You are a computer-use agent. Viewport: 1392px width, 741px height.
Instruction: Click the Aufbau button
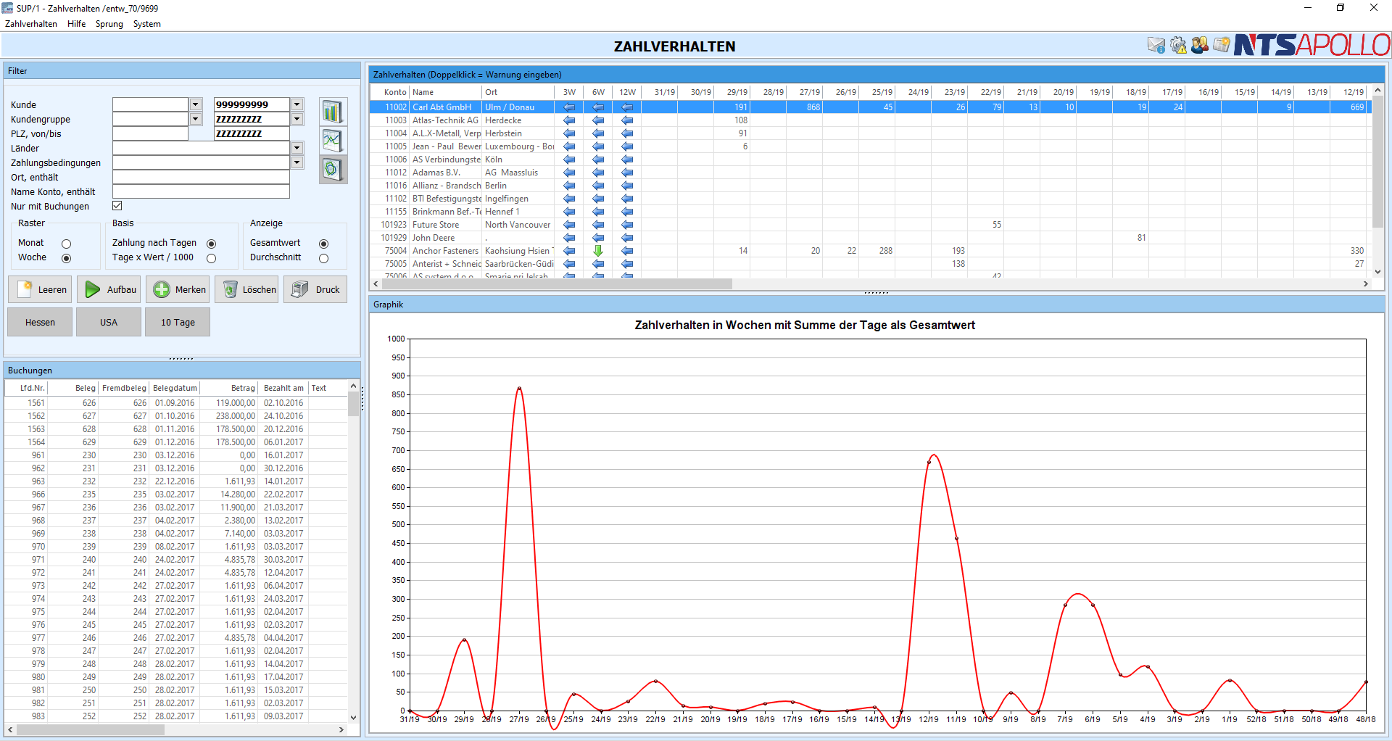pyautogui.click(x=109, y=289)
